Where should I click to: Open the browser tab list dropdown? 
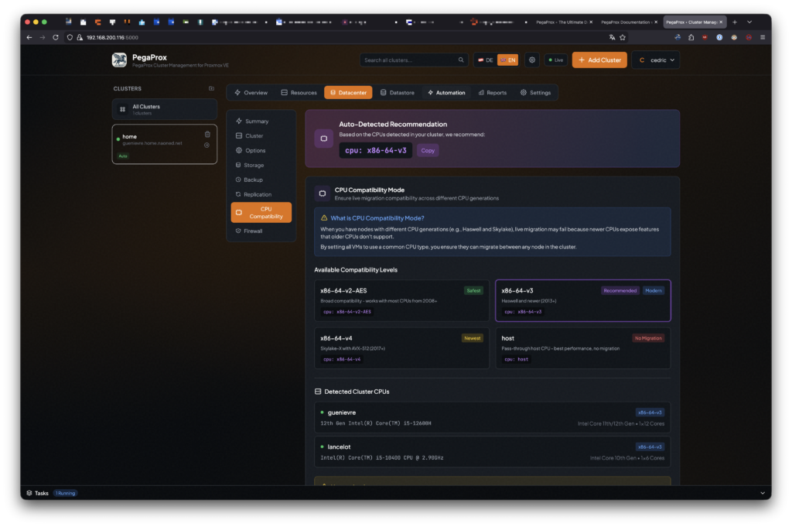[749, 22]
